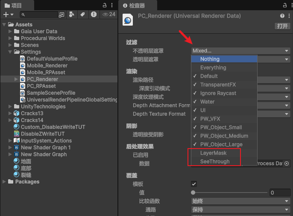Collapse the Settings folder

tap(10, 52)
